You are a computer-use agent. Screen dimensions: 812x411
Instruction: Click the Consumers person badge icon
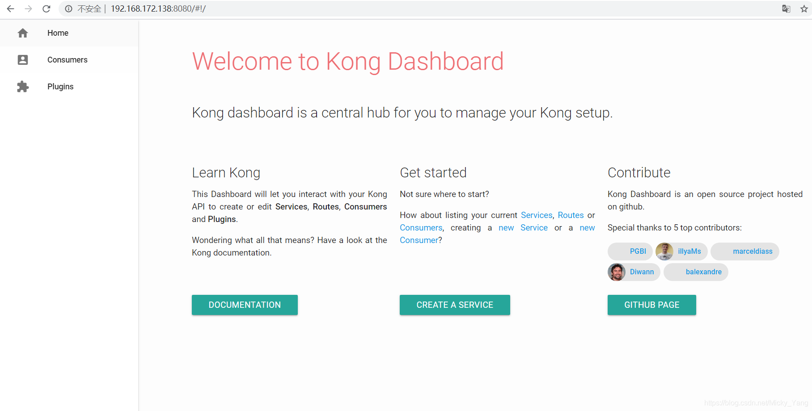(x=23, y=60)
